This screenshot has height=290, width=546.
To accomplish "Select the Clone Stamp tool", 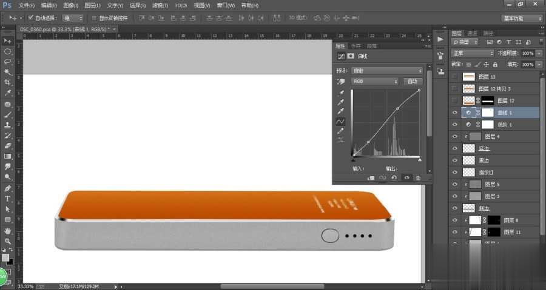I will [x=7, y=125].
